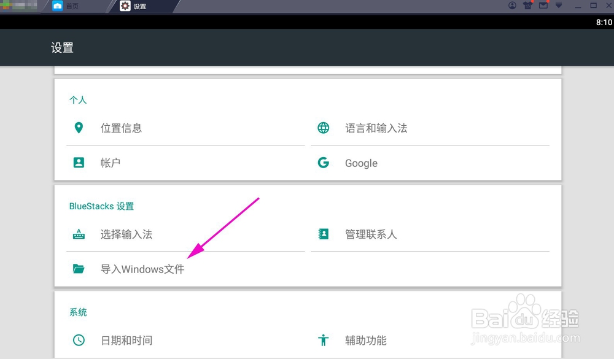Open the mail inbox icon in the title bar
614x359 pixels.
click(543, 5)
